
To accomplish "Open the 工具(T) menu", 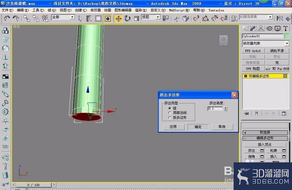I will click(x=38, y=10).
